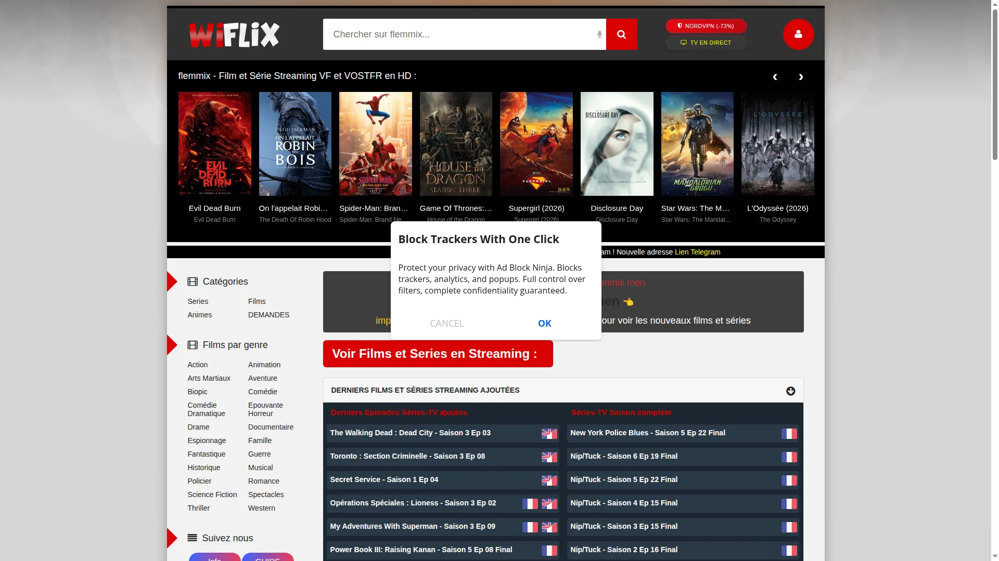Browse the Biopic genre
999x561 pixels.
point(198,392)
